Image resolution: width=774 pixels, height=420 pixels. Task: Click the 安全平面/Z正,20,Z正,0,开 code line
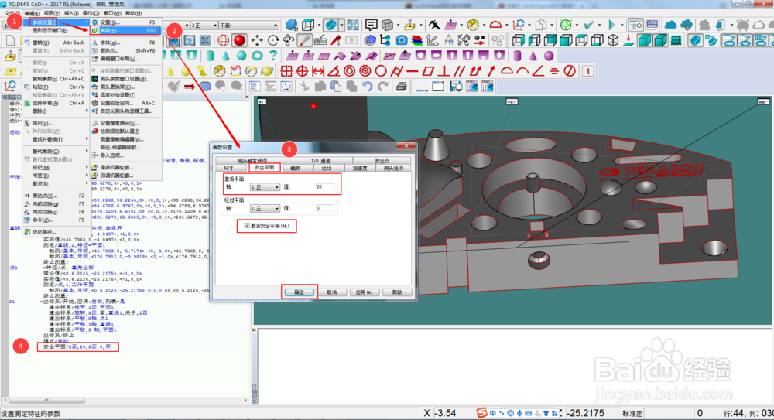pos(77,347)
